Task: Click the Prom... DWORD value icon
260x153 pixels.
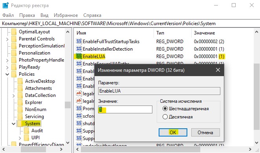Action: coord(79,108)
